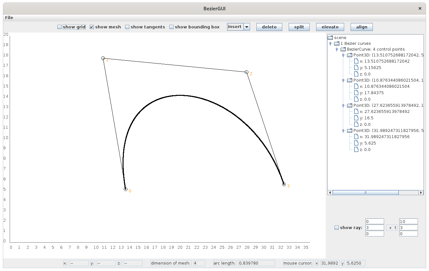
Task: Open the File menu
Action: pos(9,17)
